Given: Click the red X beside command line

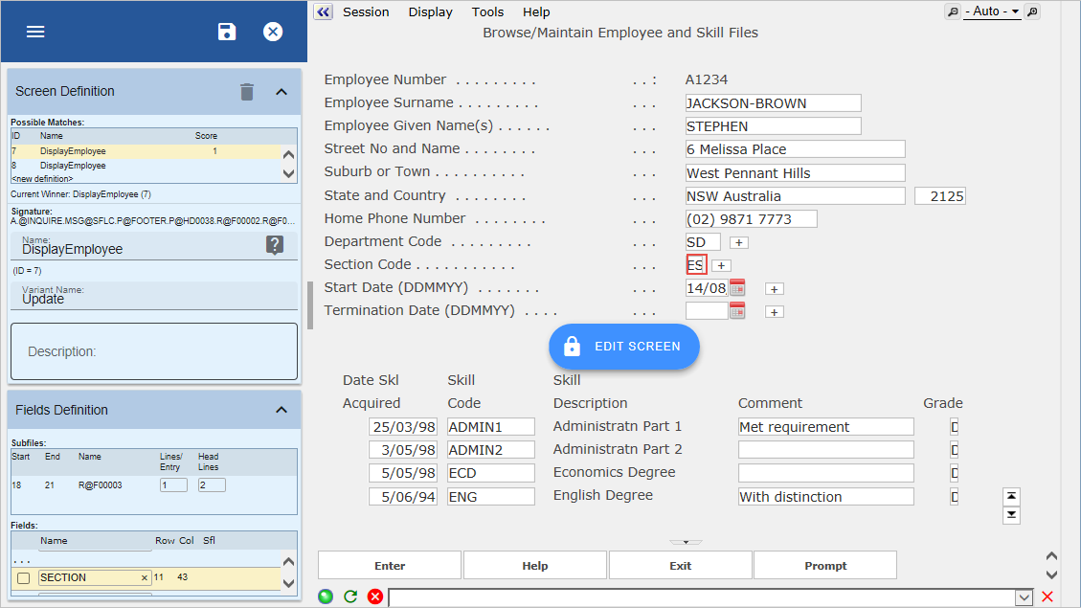Looking at the screenshot, I should [x=1047, y=597].
